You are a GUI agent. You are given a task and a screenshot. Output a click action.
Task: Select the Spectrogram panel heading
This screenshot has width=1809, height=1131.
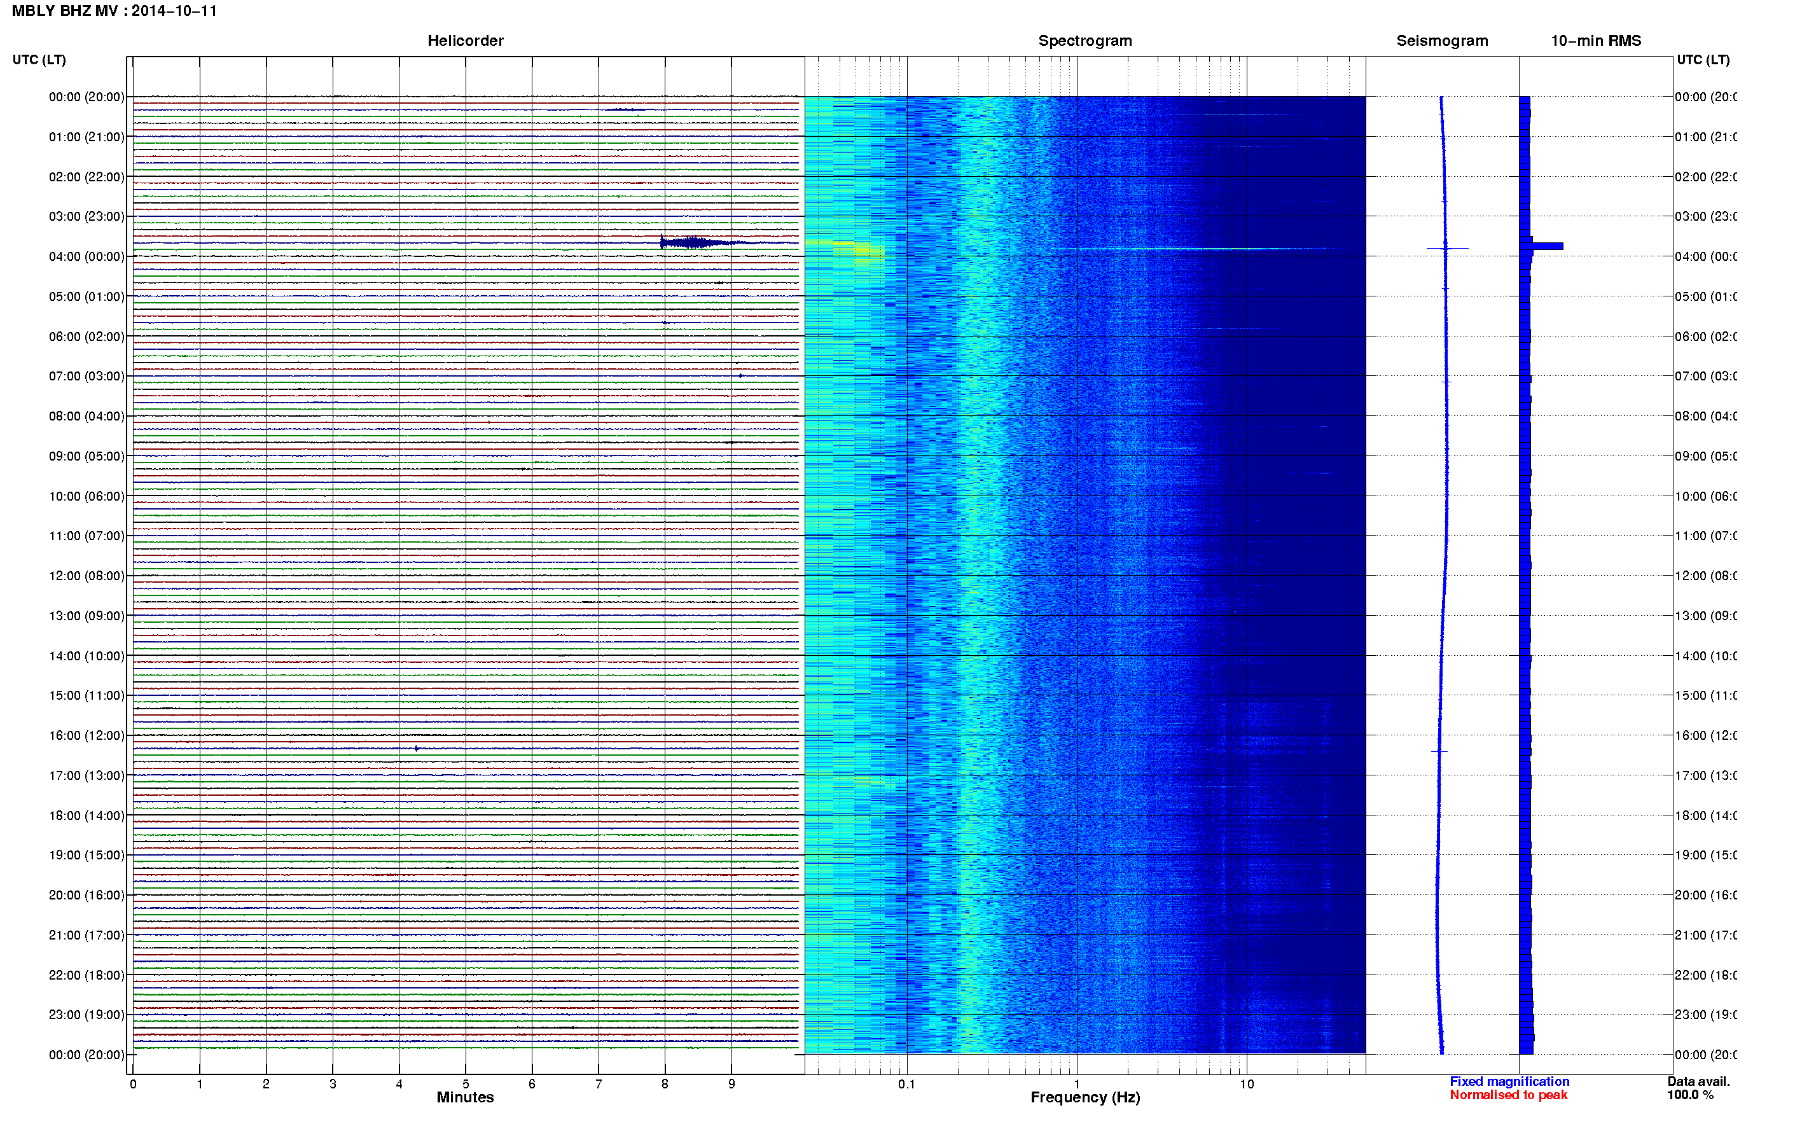[1085, 41]
